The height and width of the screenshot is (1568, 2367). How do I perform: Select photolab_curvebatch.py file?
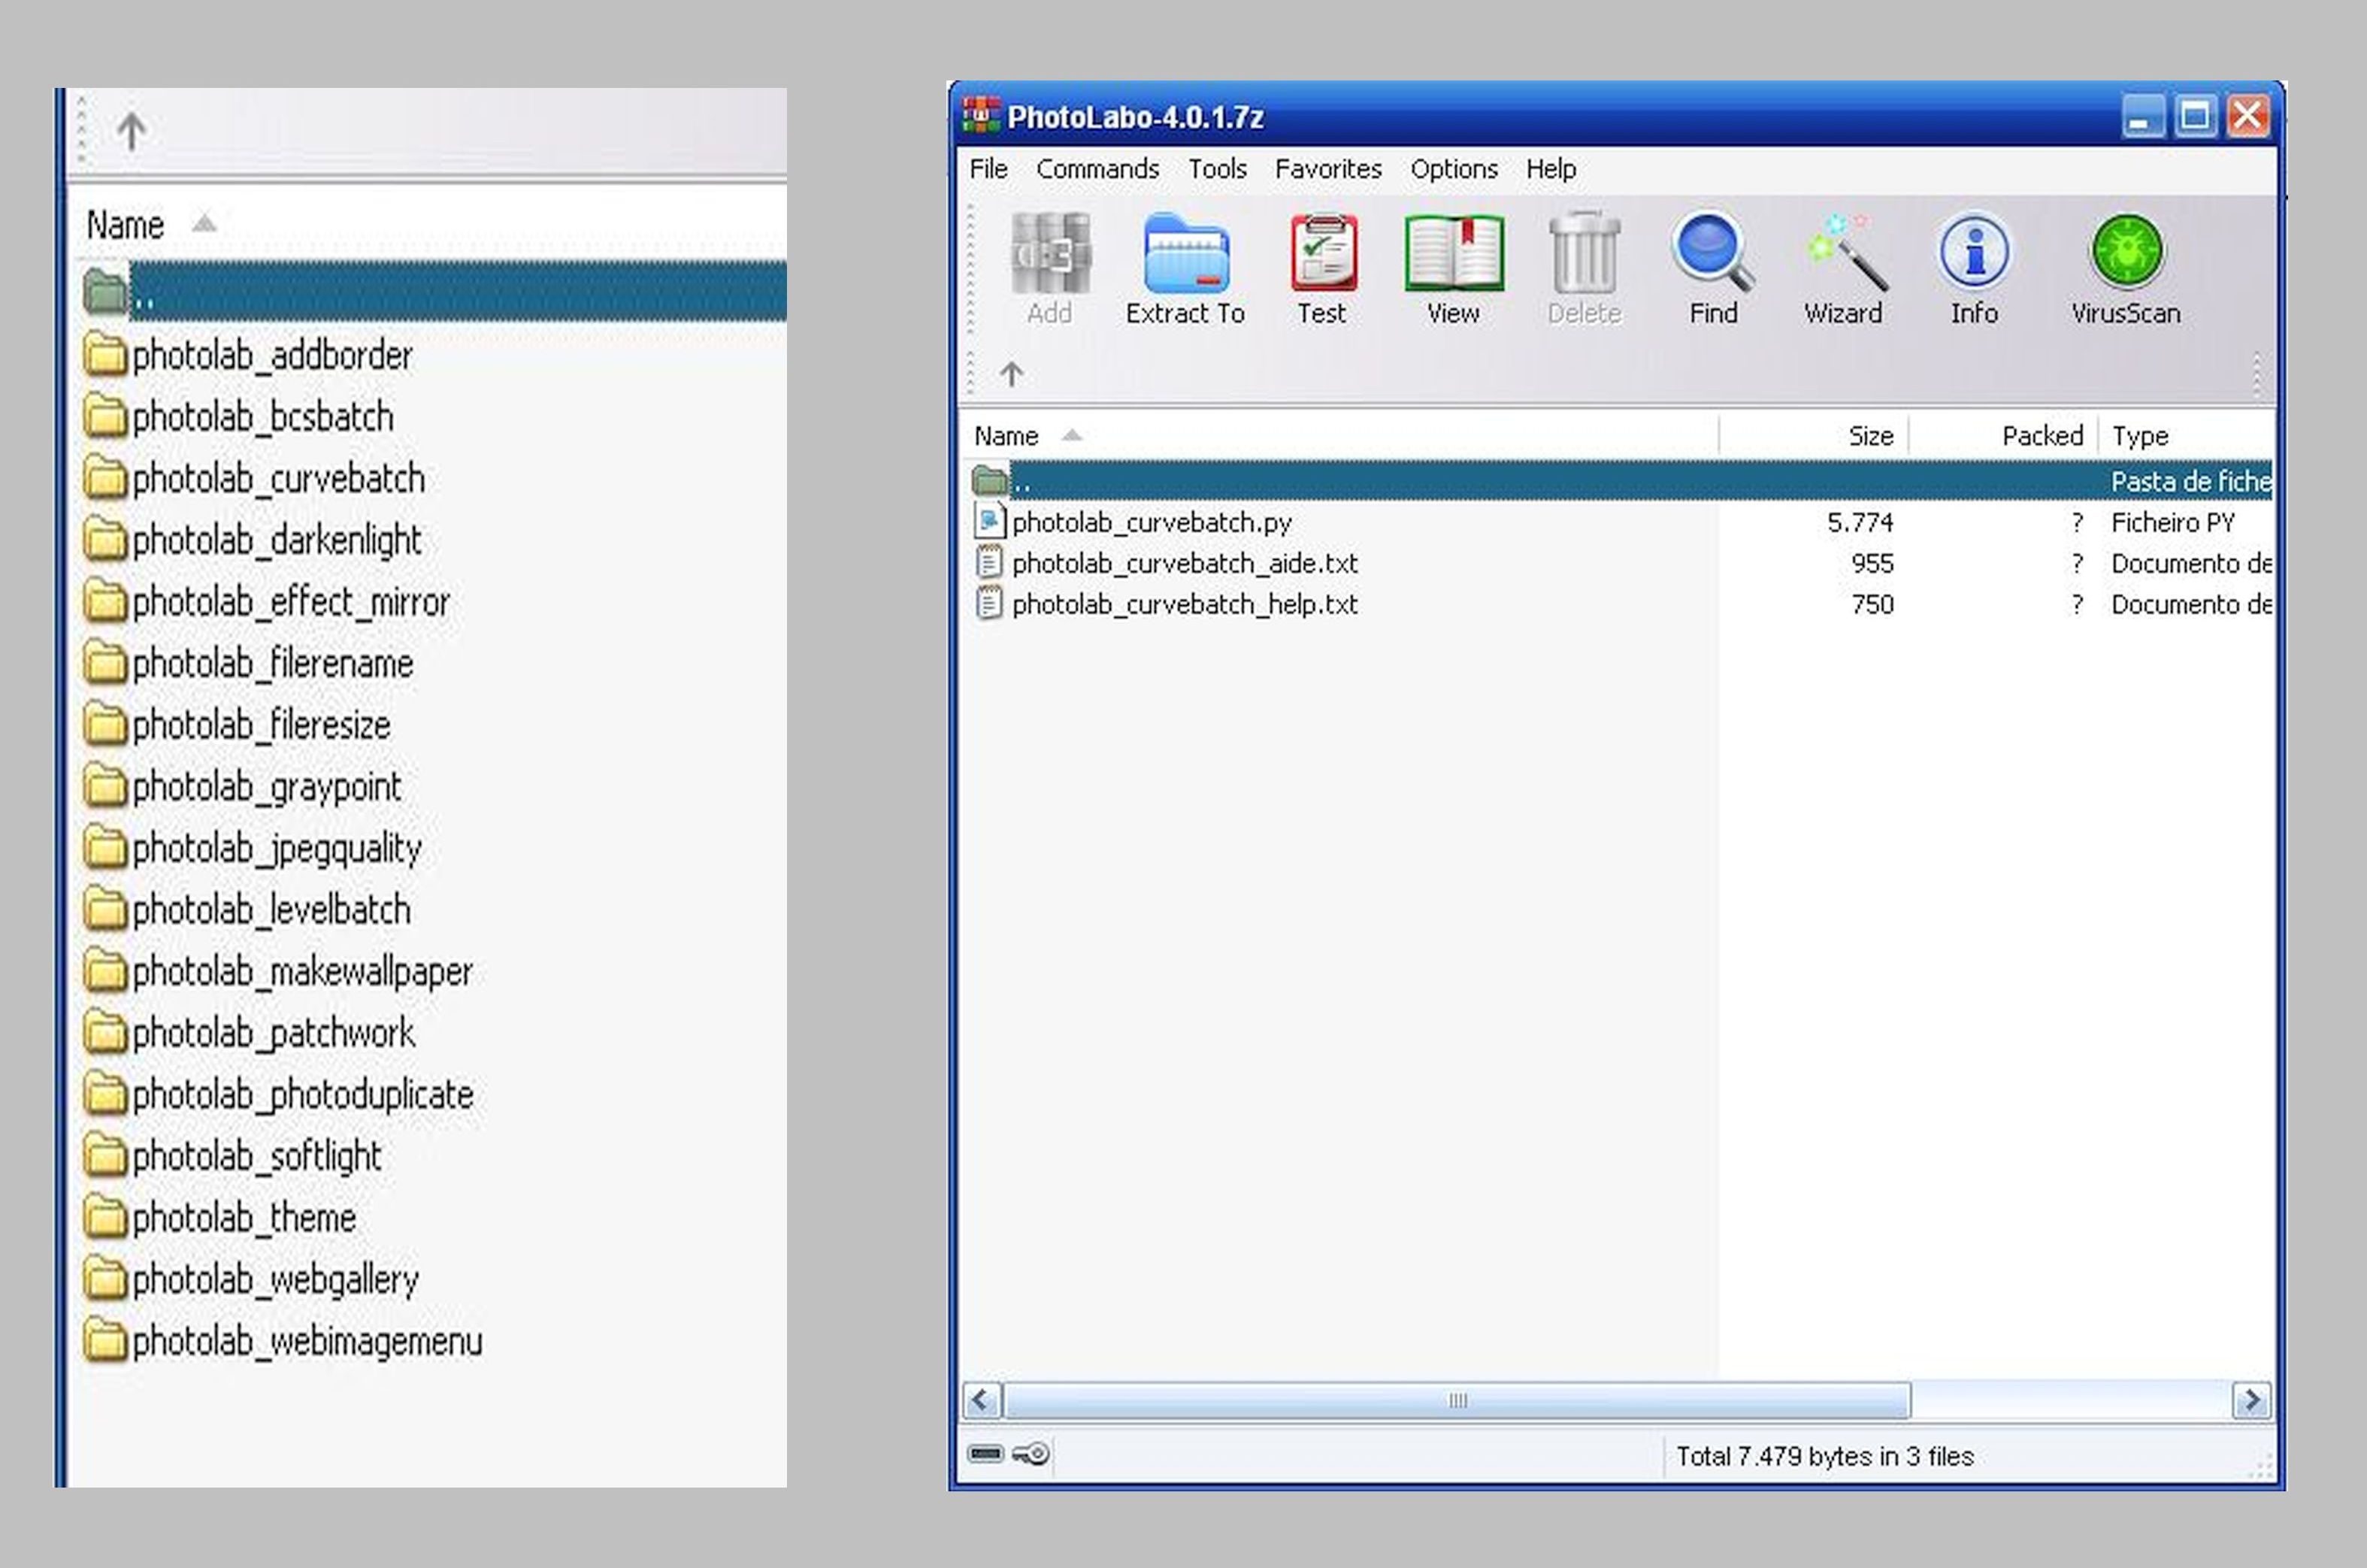(1151, 522)
